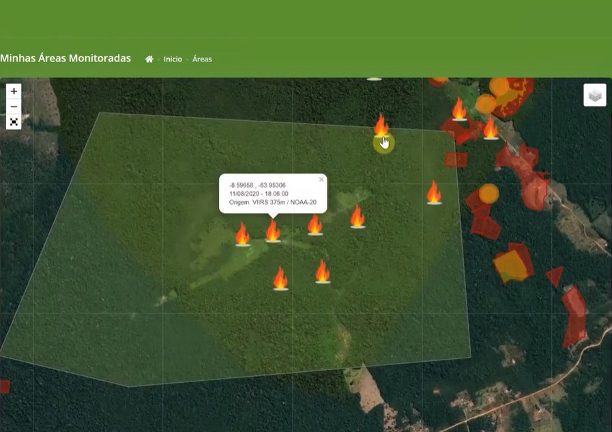Zoom in on the map
This screenshot has width=612, height=432.
pos(14,91)
